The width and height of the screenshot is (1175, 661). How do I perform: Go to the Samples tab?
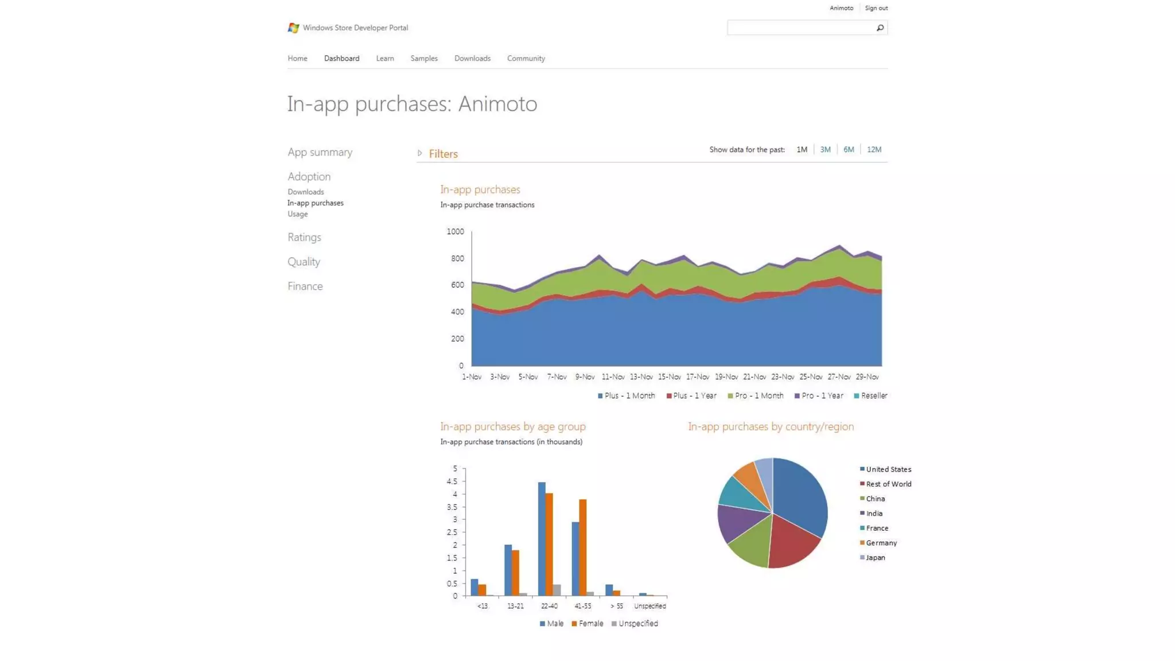coord(424,59)
